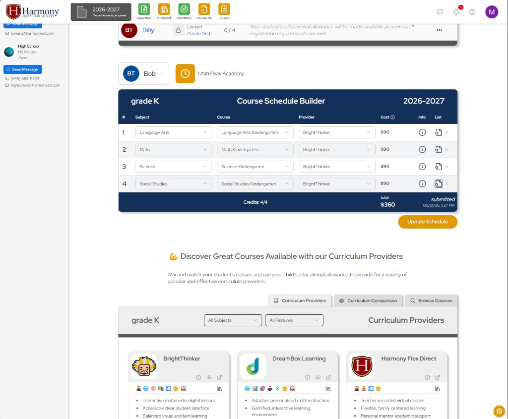Remove the Science course row
This screenshot has width=508, height=419.
pyautogui.click(x=447, y=167)
